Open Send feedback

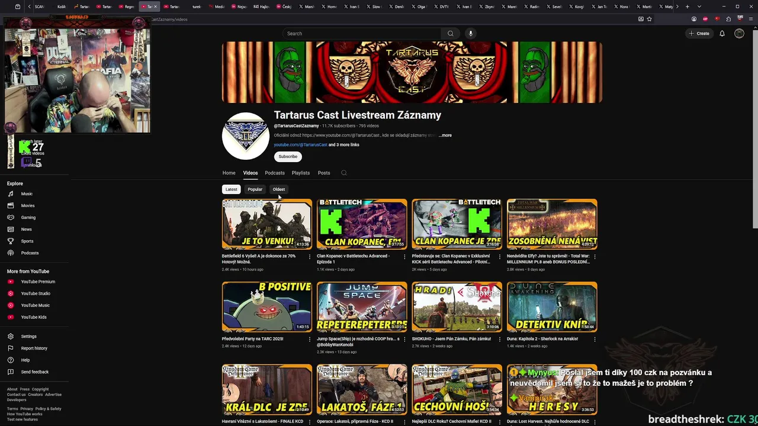34,372
